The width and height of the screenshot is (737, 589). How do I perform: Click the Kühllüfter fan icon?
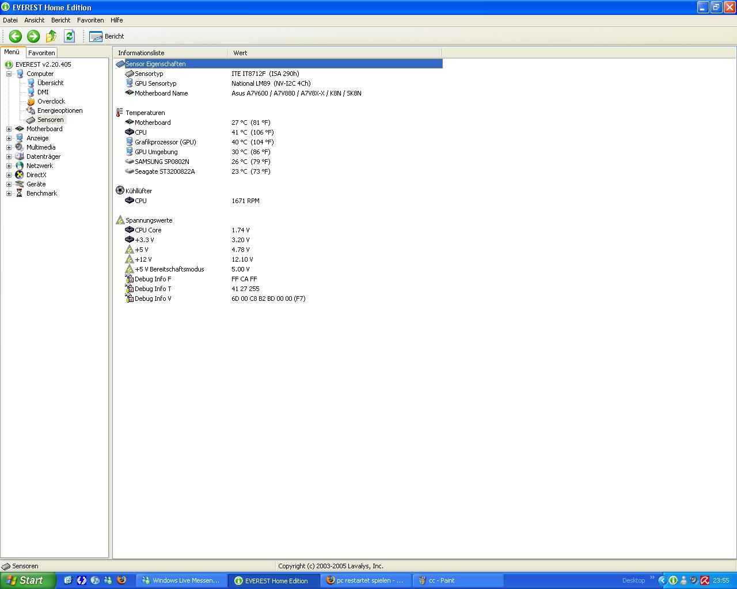coord(120,190)
